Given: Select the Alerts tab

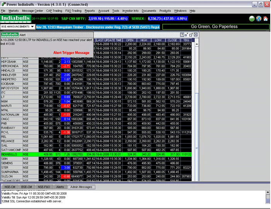Looking at the screenshot, I should (61, 187).
